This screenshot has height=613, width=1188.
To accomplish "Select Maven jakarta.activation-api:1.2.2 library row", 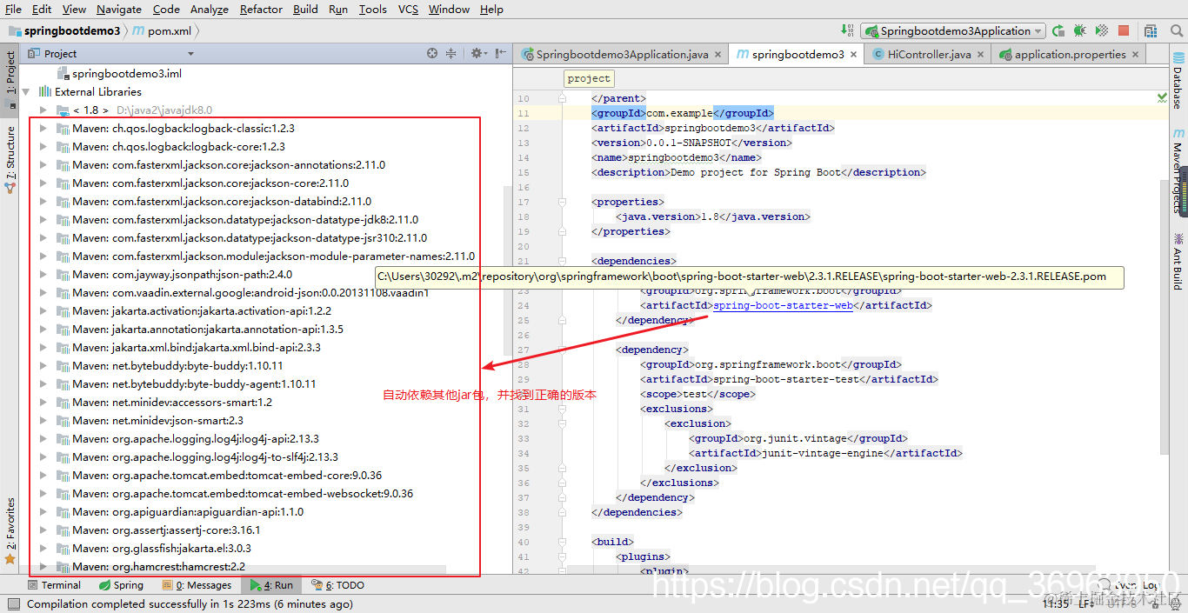I will pos(202,310).
